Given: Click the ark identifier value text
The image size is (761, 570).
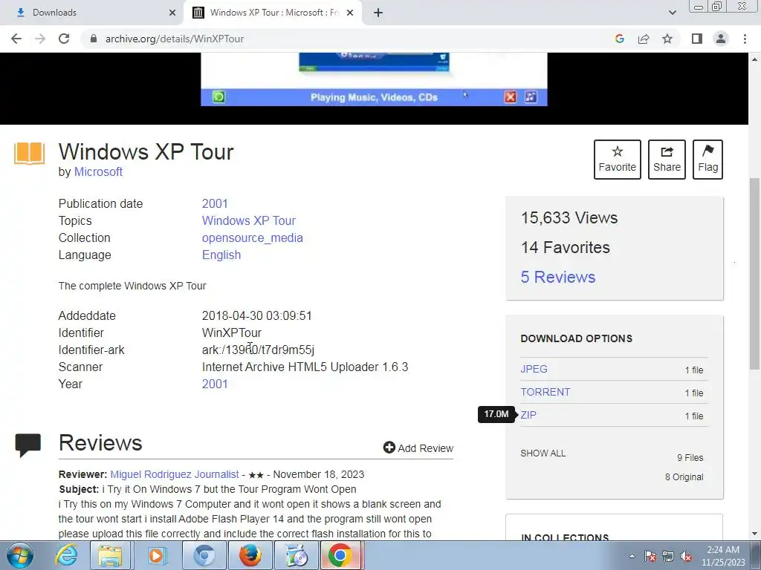Looking at the screenshot, I should 258,350.
